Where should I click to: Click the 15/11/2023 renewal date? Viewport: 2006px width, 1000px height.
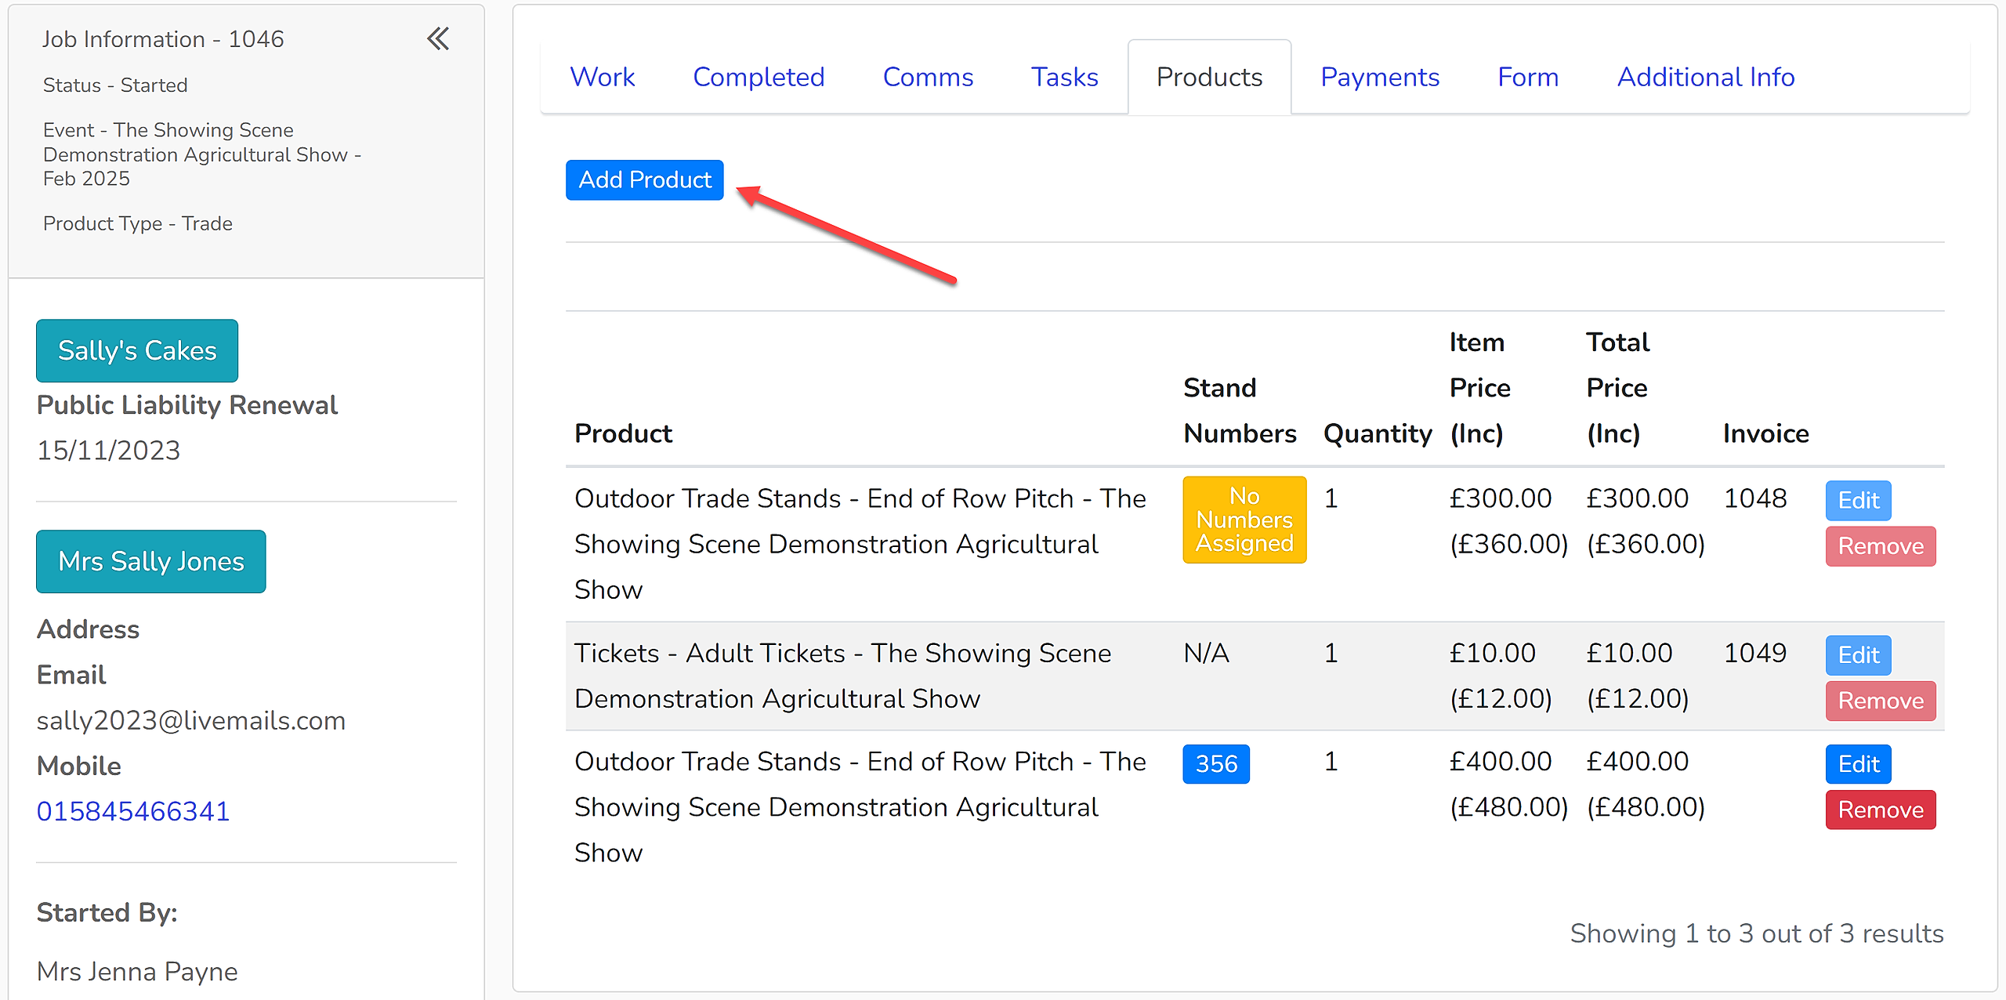(109, 451)
